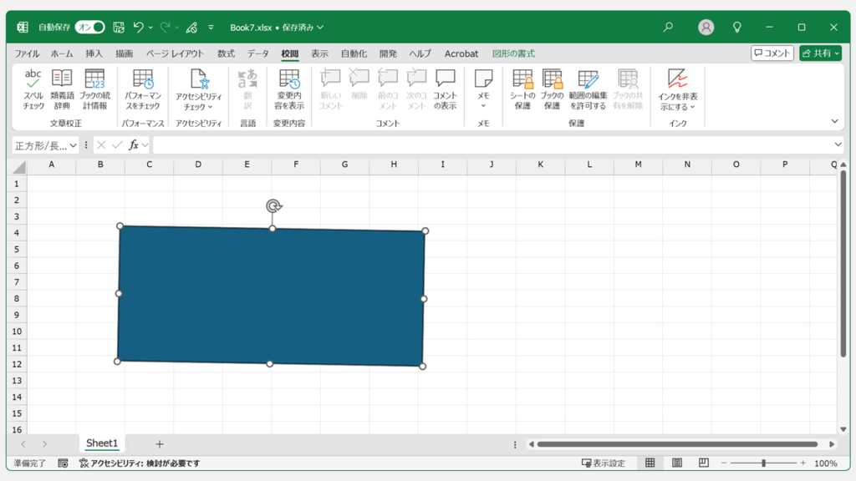The image size is (856, 481).
Task: Click the macro record icon in status bar
Action: point(63,463)
